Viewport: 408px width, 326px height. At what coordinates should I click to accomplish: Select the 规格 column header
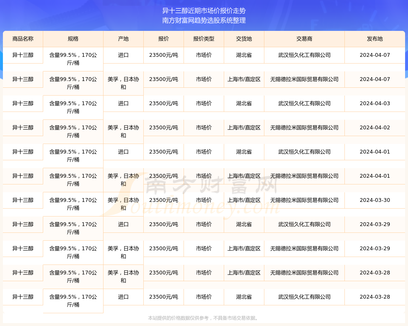(73, 39)
